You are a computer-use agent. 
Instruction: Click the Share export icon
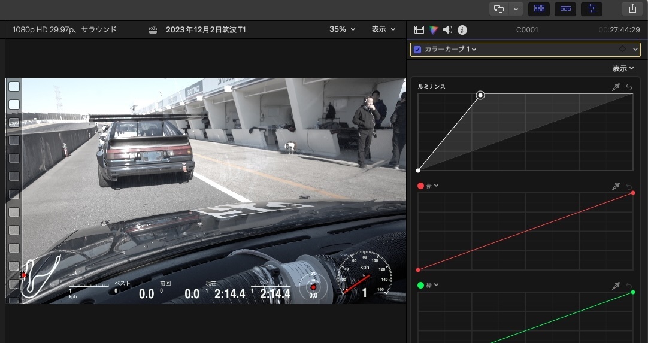coord(632,8)
